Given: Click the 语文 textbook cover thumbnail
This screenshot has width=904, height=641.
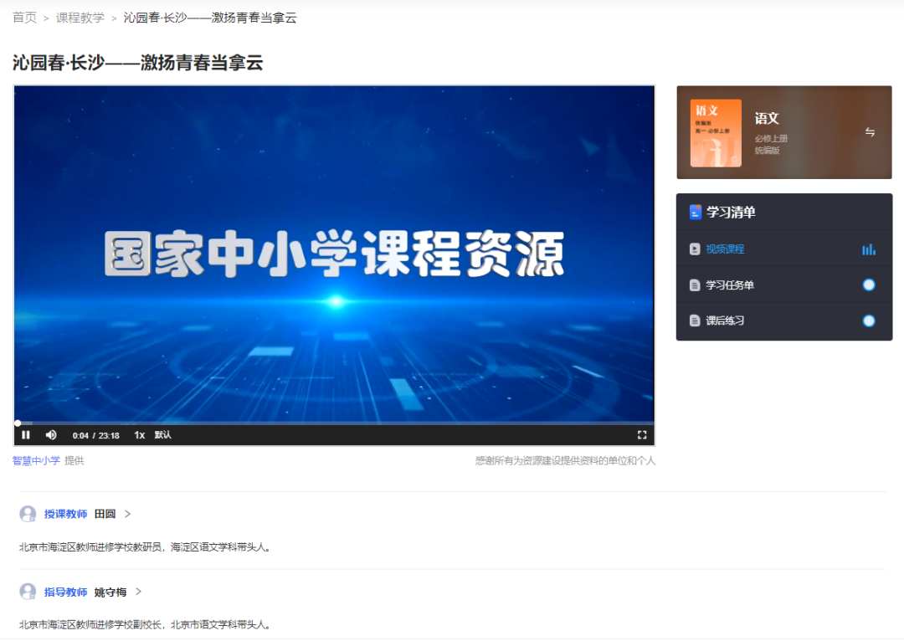Looking at the screenshot, I should [716, 131].
